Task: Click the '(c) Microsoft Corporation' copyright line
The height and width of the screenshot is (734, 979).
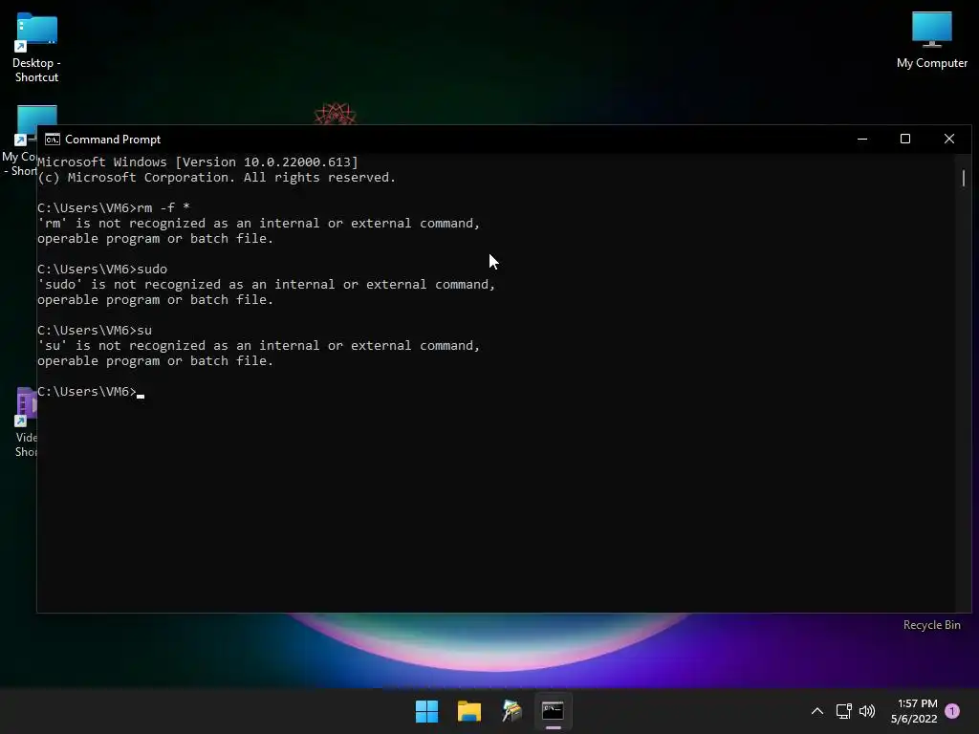Action: [216, 177]
